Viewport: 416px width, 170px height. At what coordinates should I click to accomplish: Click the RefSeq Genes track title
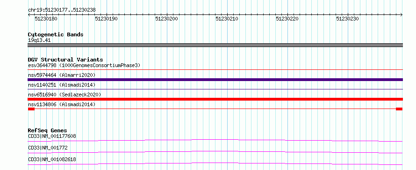coord(48,130)
